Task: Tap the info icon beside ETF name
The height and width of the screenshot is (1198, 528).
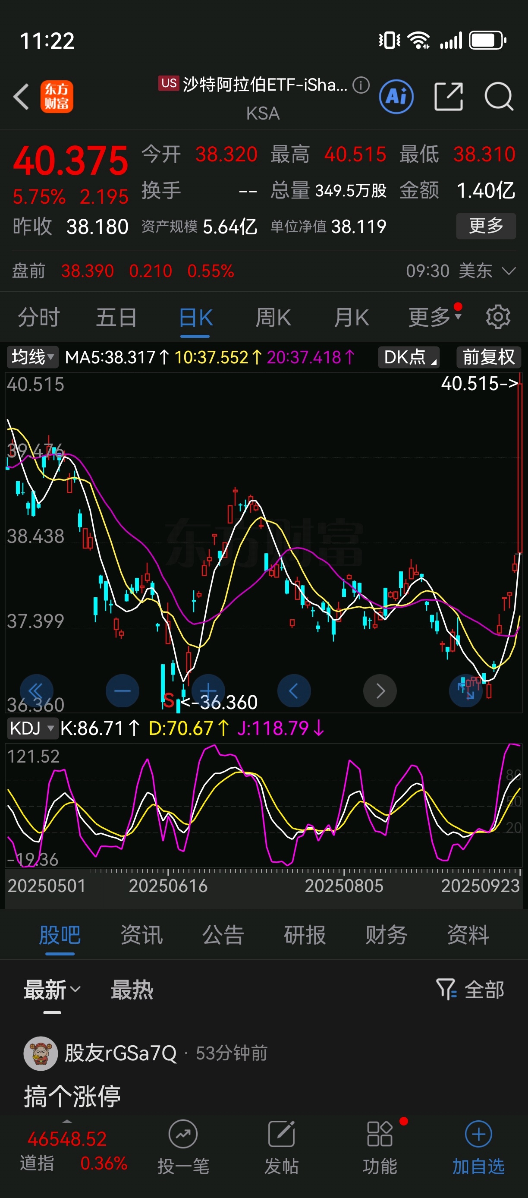Action: point(361,85)
